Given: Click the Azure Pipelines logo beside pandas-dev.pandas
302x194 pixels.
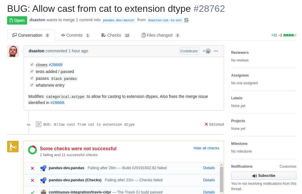Looking at the screenshot, I should 43,168.
